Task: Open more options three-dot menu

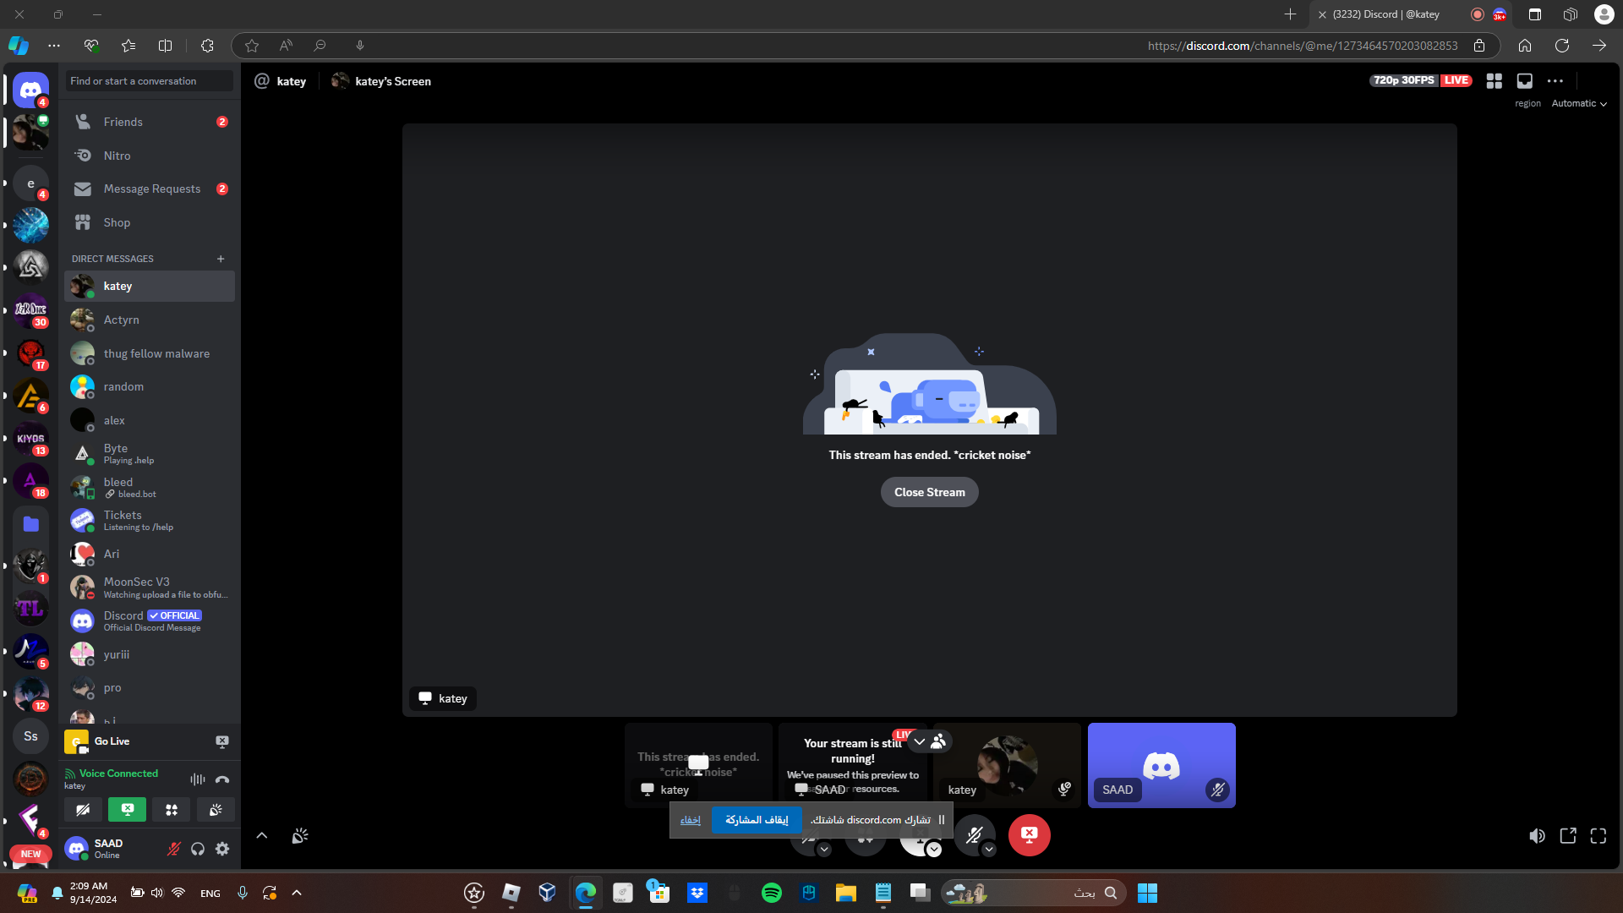Action: 1555,81
